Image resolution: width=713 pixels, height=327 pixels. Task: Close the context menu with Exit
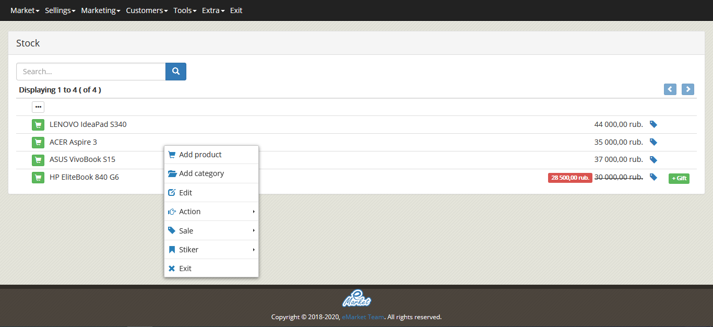tap(211, 268)
